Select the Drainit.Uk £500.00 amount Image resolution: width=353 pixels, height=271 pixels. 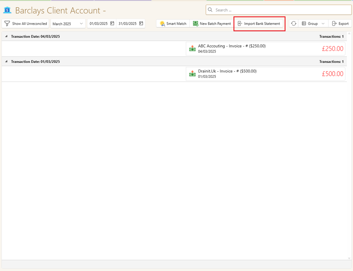(332, 74)
